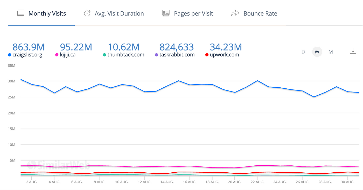Click the stopwatch icon for visit duration

coord(87,13)
